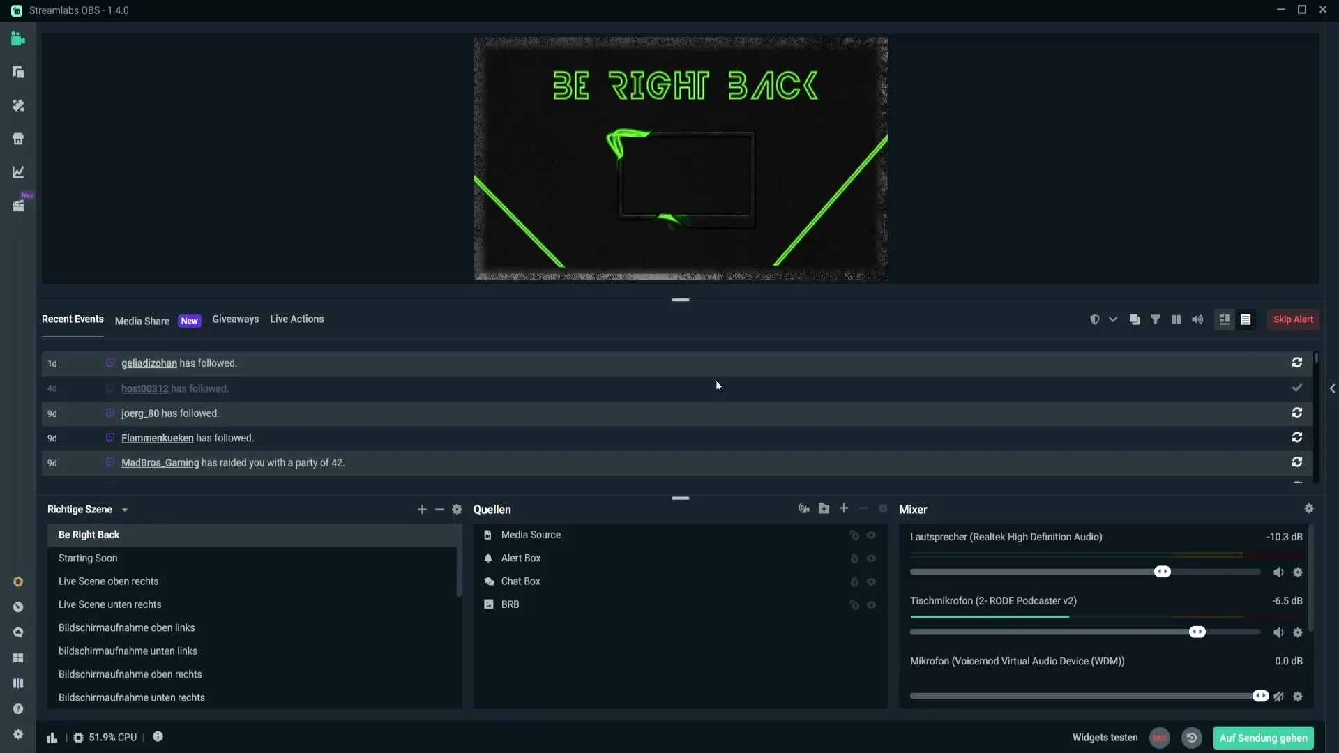Mute the Lautsprecher audio channel

1278,572
